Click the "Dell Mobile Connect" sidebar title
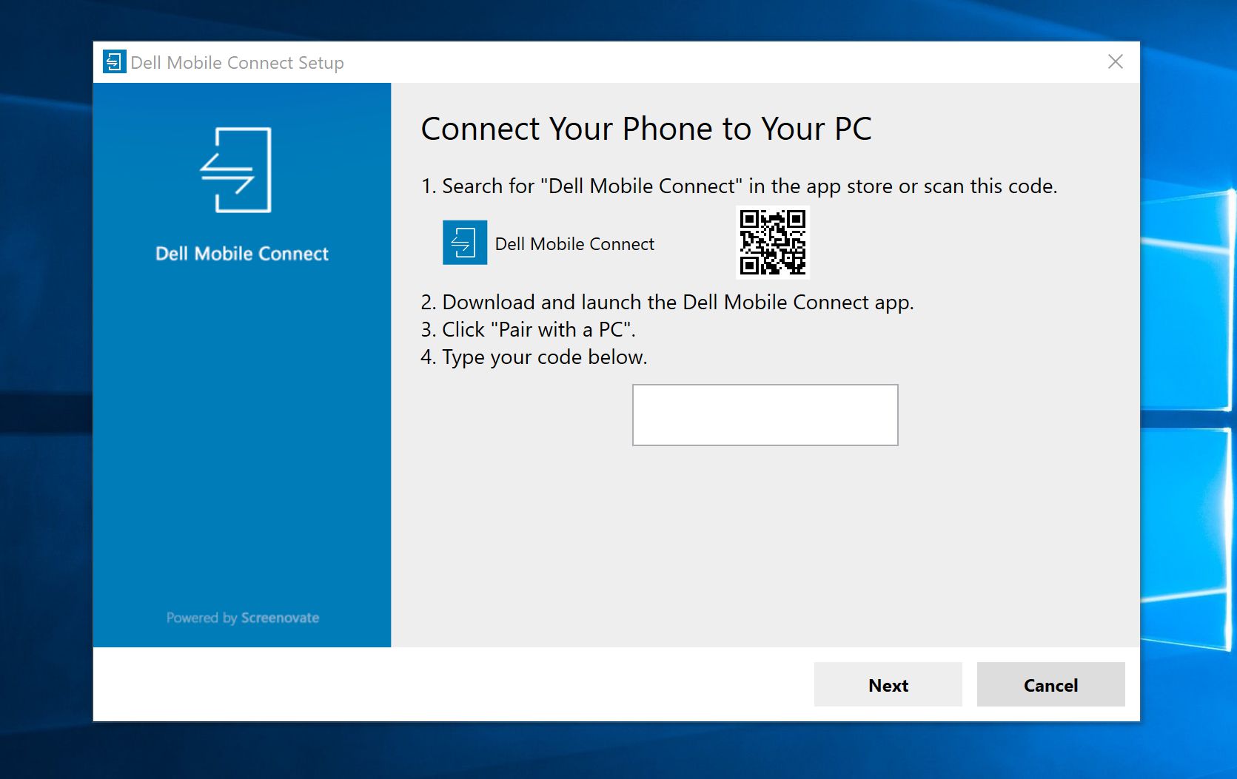The width and height of the screenshot is (1237, 779). [242, 254]
